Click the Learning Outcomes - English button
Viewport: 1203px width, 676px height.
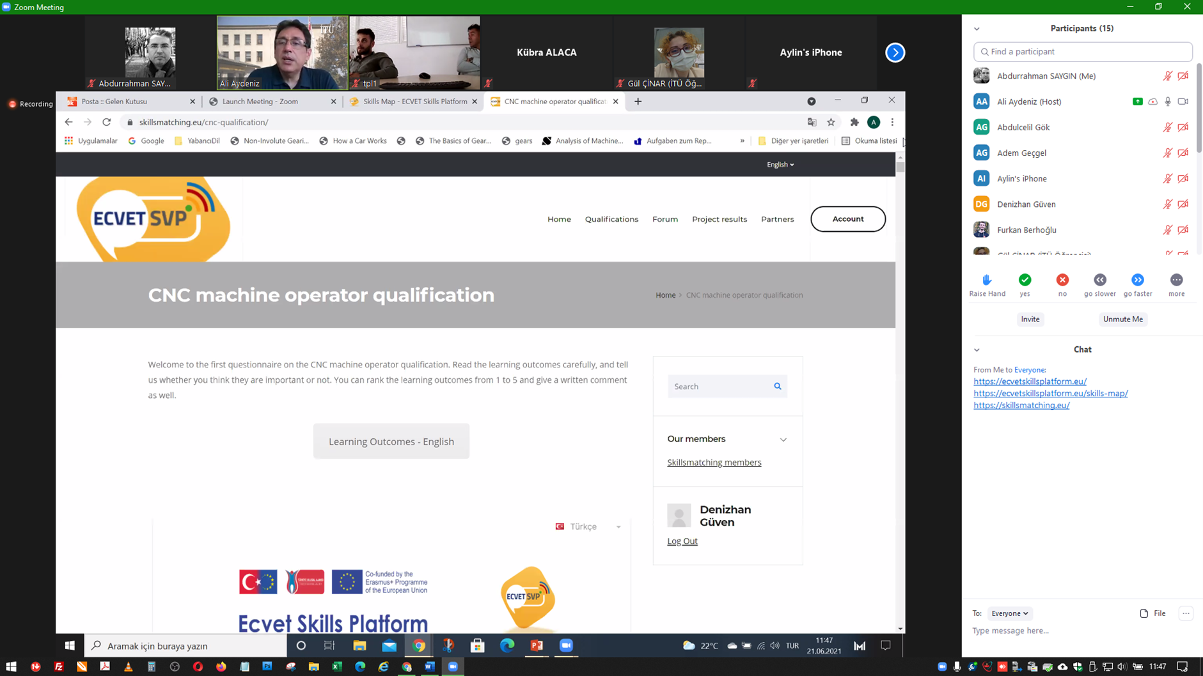coord(391,442)
